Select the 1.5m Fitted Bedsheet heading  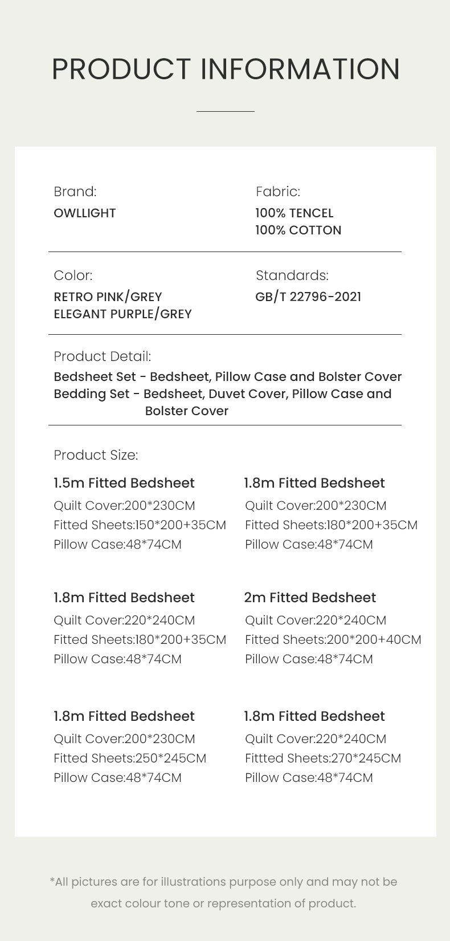[x=124, y=483]
